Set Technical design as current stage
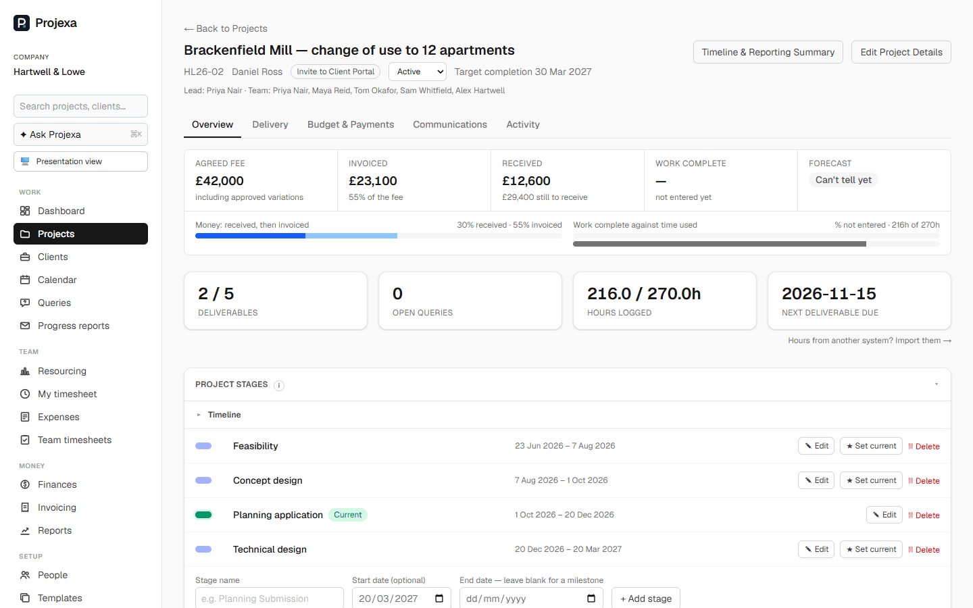The height and width of the screenshot is (608, 973). click(x=871, y=549)
